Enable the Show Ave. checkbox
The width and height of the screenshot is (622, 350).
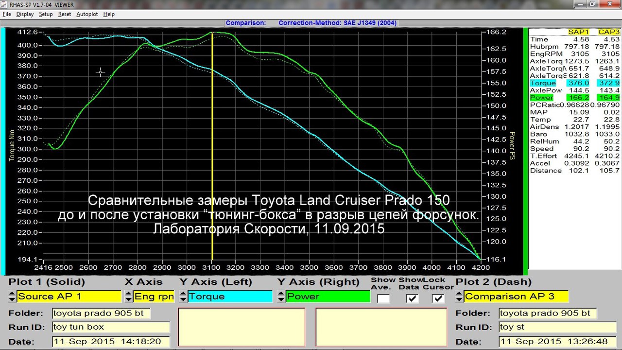pos(383,298)
